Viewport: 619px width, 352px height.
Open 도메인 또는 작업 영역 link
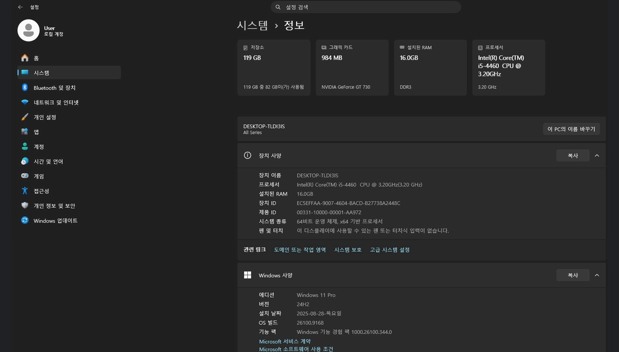[x=300, y=250]
